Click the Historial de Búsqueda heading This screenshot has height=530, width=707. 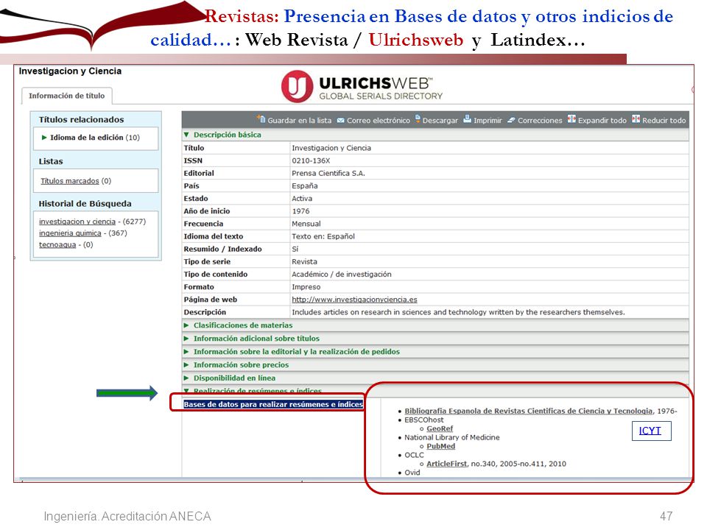pos(85,204)
